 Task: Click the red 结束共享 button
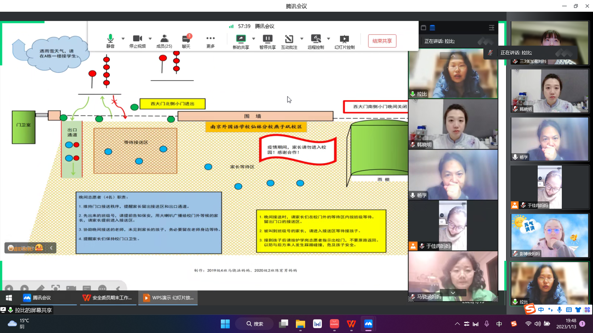pyautogui.click(x=382, y=41)
